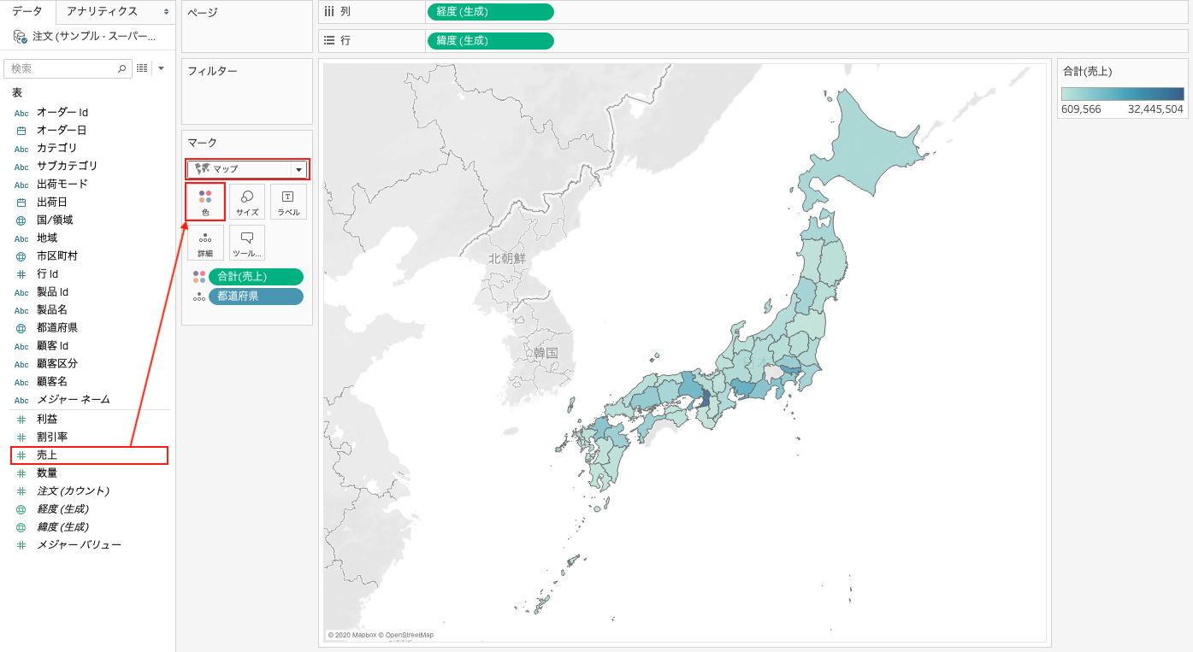Click the Detail (詳細) marks button
1193x652 pixels.
[205, 243]
